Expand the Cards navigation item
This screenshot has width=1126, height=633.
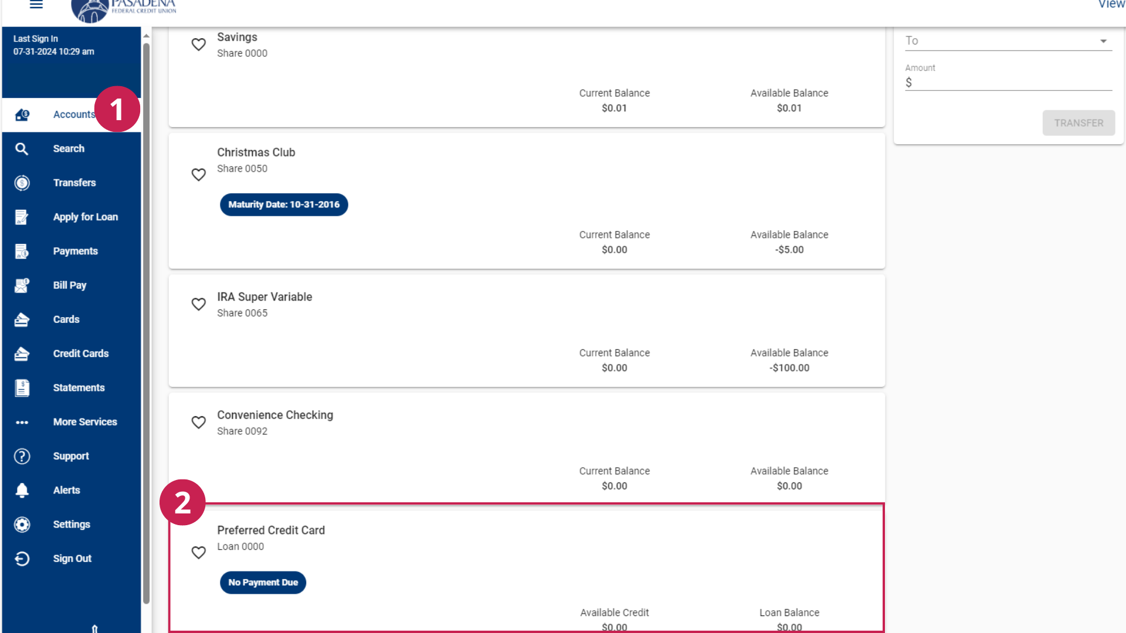click(x=66, y=319)
